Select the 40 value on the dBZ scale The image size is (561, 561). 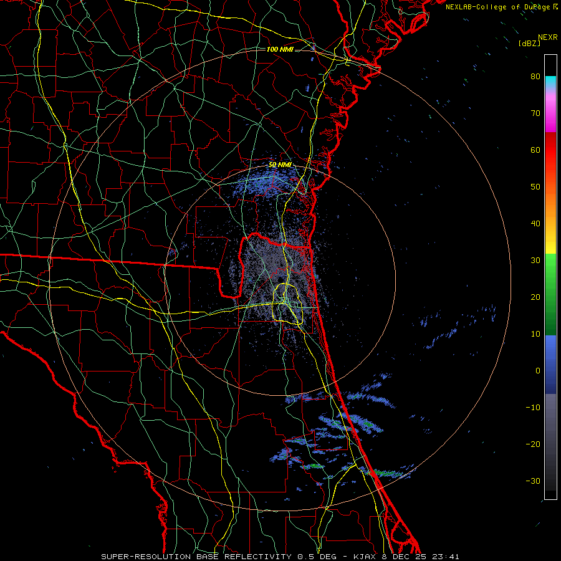pos(535,224)
